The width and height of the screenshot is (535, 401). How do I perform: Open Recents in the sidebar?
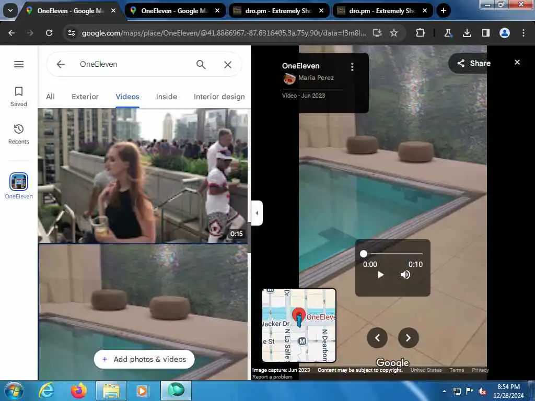pos(19,134)
